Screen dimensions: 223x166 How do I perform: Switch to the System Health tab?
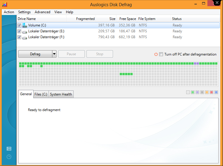tap(61, 94)
